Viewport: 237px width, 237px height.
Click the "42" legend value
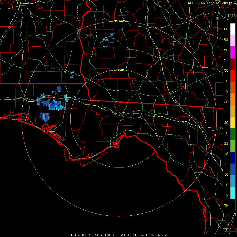click(226, 91)
